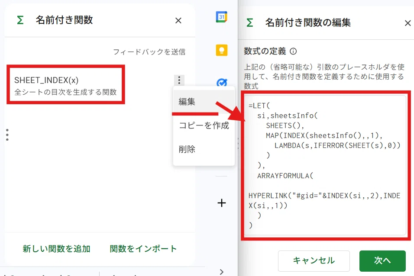414x276 pixels.
Task: Click 関数をインポート
Action: (x=143, y=249)
